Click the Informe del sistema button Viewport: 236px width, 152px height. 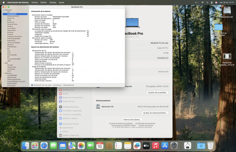tap(132, 120)
